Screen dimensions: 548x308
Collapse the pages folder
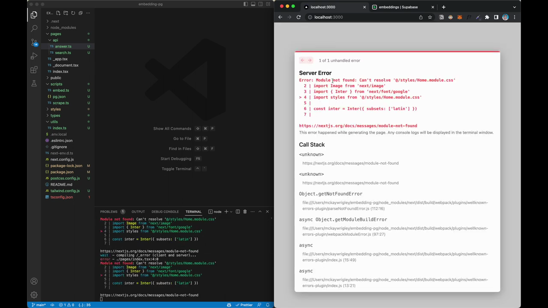[x=56, y=34]
